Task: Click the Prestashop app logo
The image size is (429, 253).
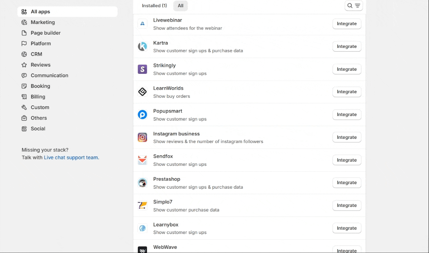Action: 142,183
